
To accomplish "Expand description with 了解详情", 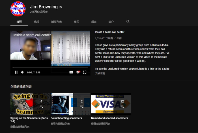I will tap(100, 73).
